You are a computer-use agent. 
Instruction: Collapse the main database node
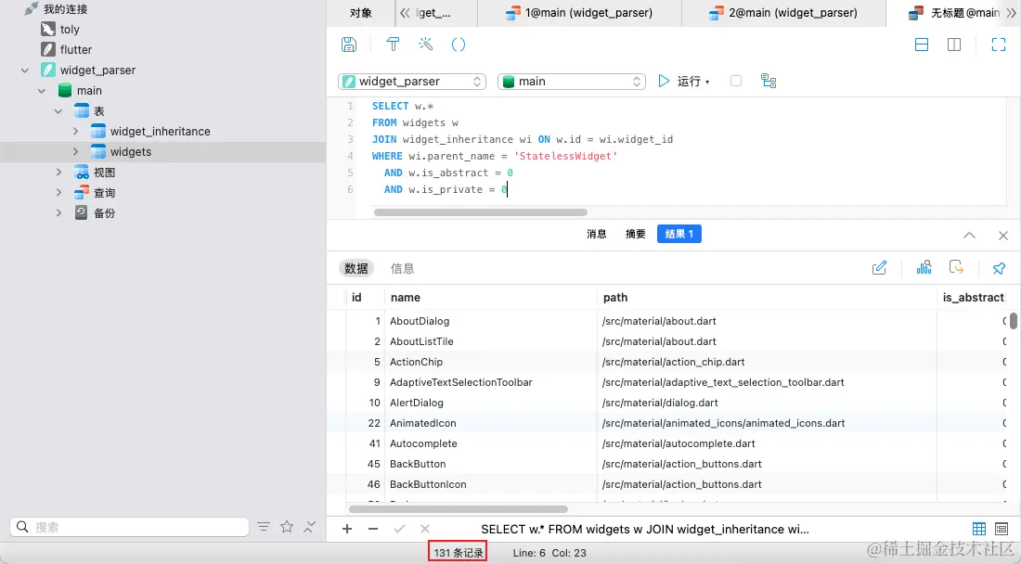coord(42,91)
